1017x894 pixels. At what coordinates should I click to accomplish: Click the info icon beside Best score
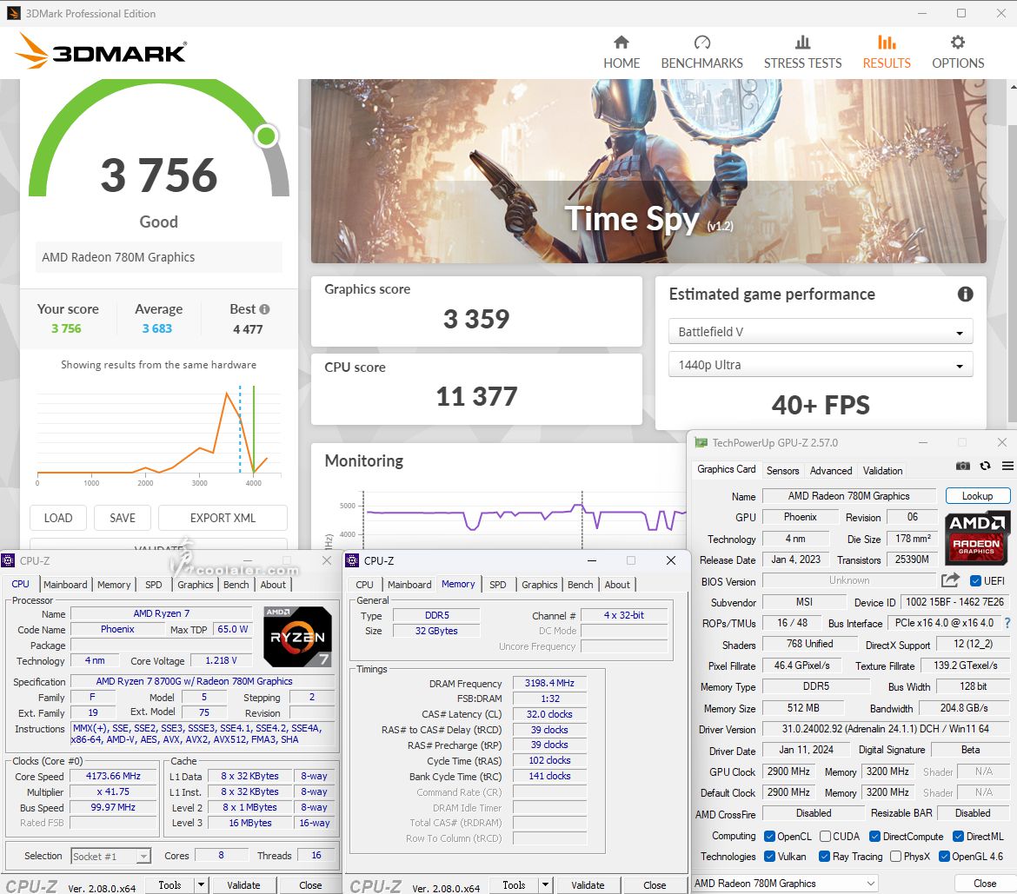(264, 309)
